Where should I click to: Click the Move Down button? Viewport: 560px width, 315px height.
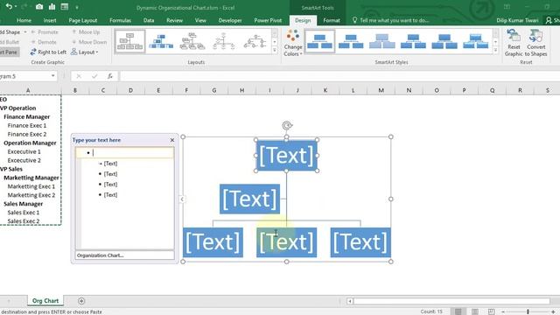(x=89, y=42)
